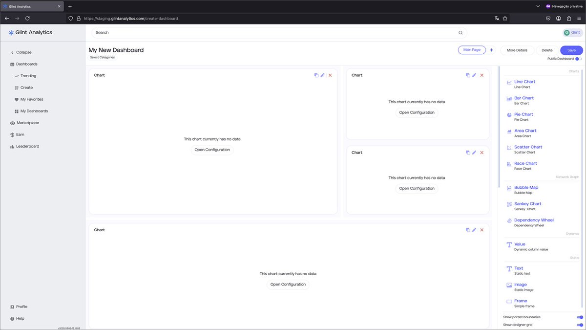Open the Firefox hamburger menu
This screenshot has height=330, width=586.
[x=579, y=18]
